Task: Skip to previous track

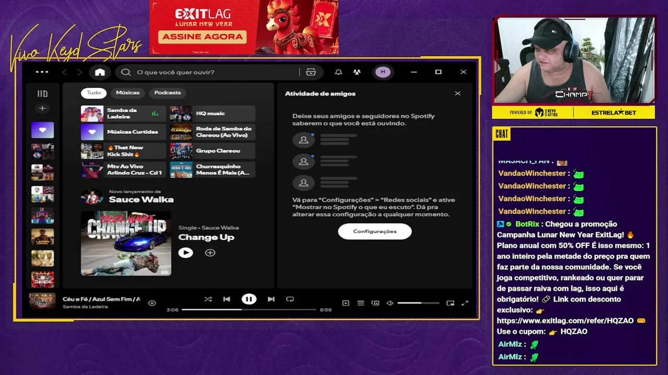Action: click(x=226, y=299)
